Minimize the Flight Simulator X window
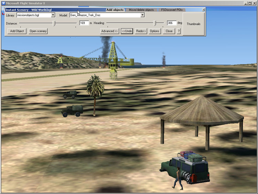The image size is (258, 194). 246,3
